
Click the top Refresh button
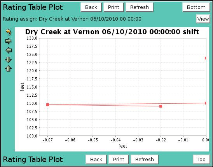coord(140,7)
